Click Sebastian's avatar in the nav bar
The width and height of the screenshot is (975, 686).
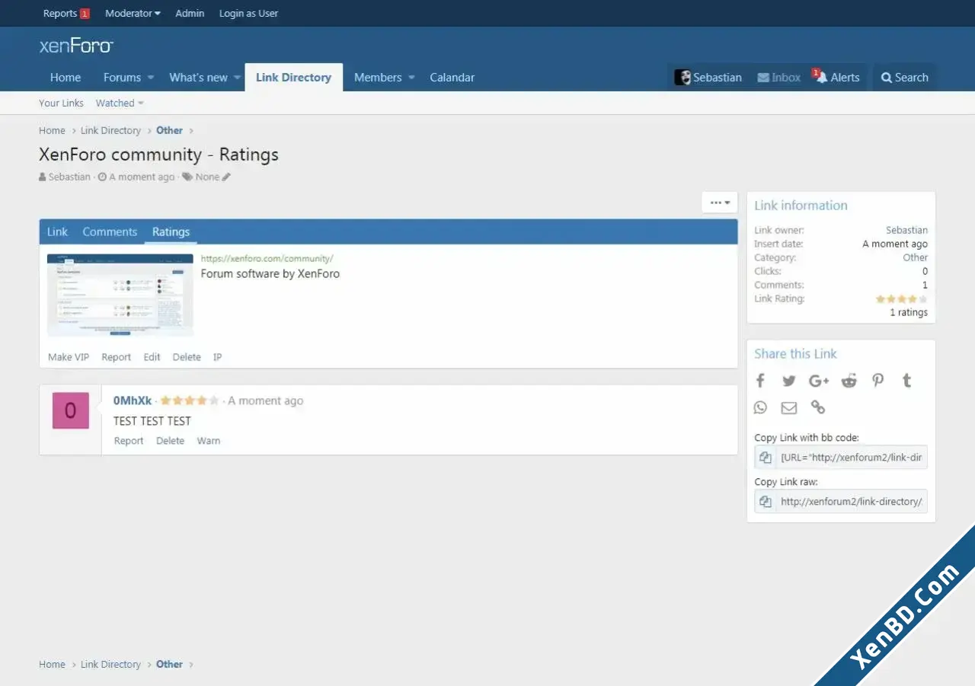(682, 78)
